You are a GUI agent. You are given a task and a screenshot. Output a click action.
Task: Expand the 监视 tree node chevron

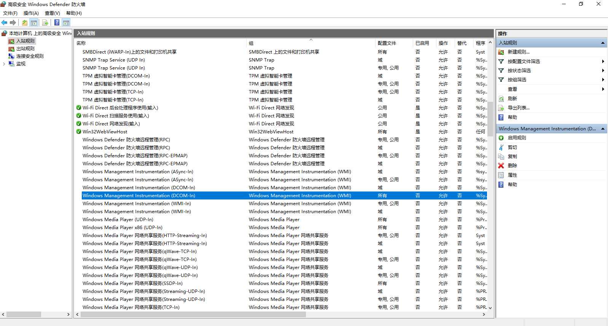point(4,64)
